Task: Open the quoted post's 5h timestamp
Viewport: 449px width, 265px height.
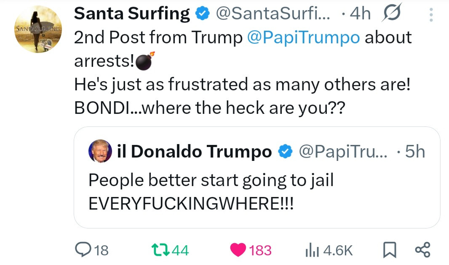Action: pos(414,152)
